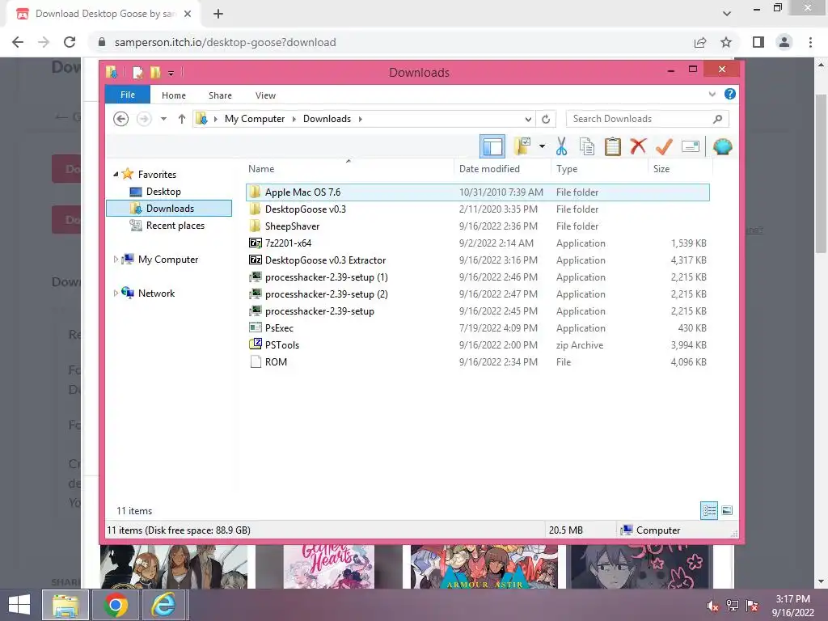
Task: Click quick access New Folder icon in titlebar
Action: pos(155,72)
